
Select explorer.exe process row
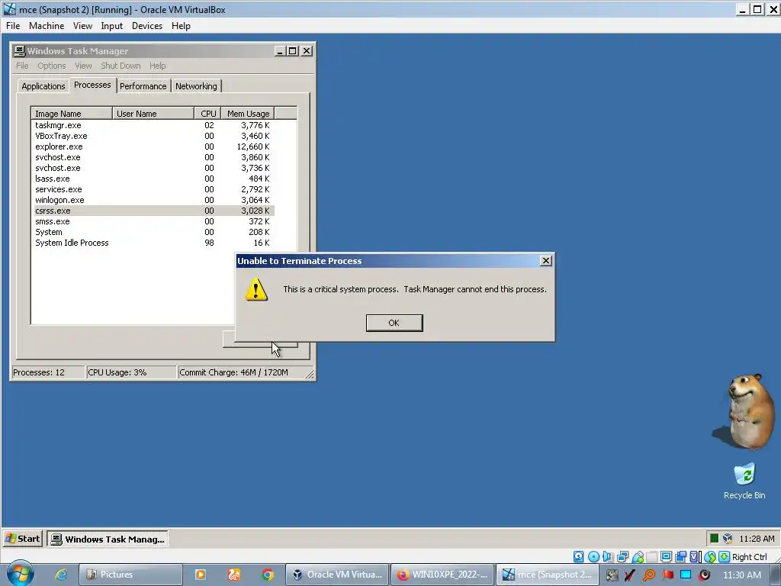pyautogui.click(x=153, y=146)
